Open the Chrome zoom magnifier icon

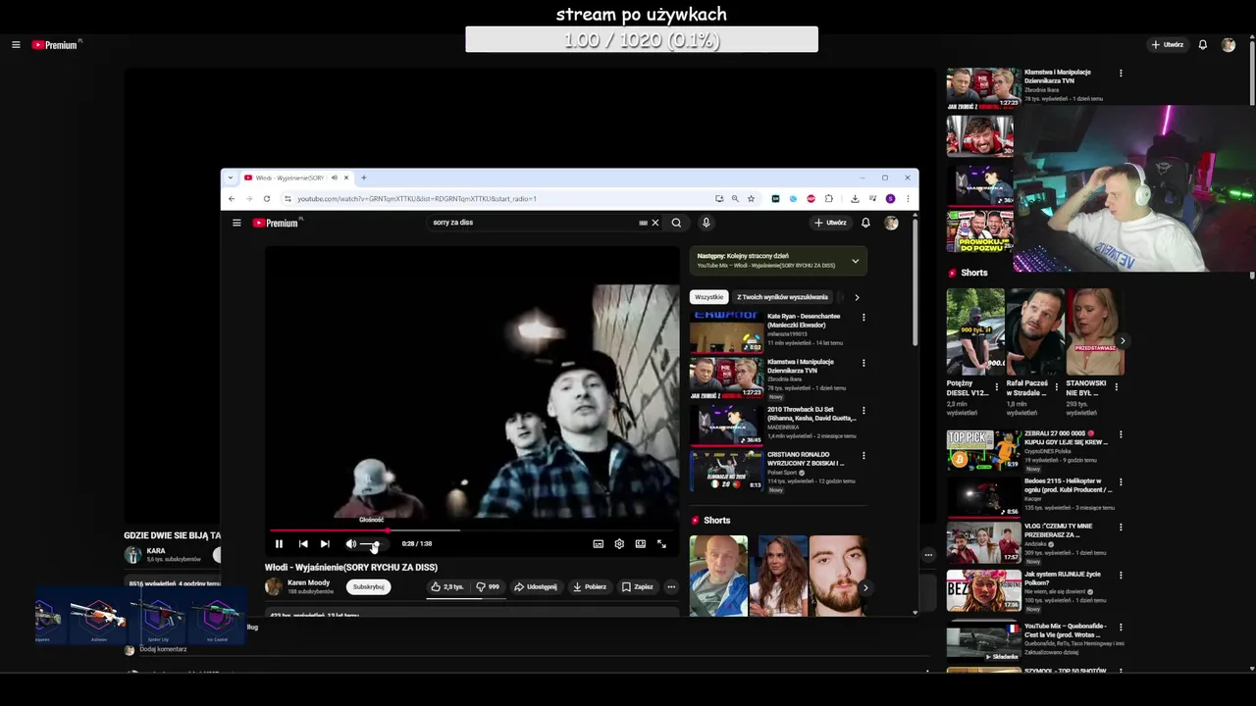pos(735,198)
